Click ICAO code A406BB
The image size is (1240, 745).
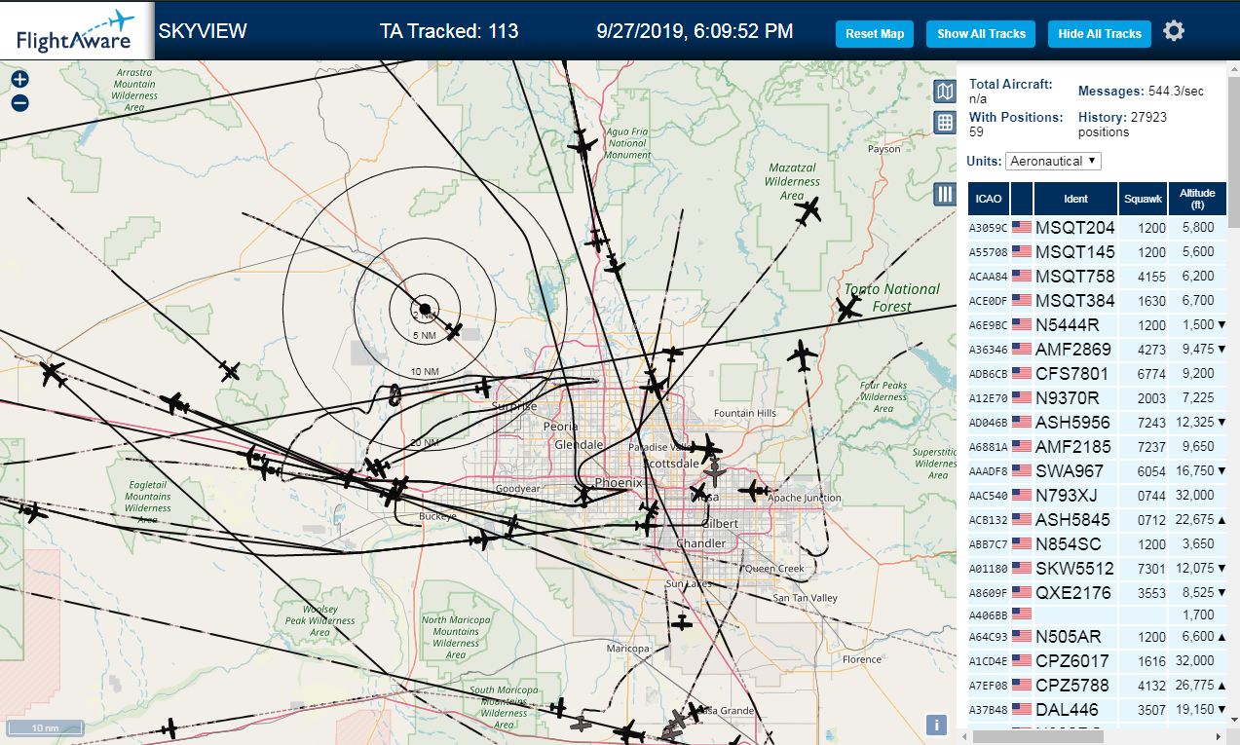pyautogui.click(x=988, y=615)
